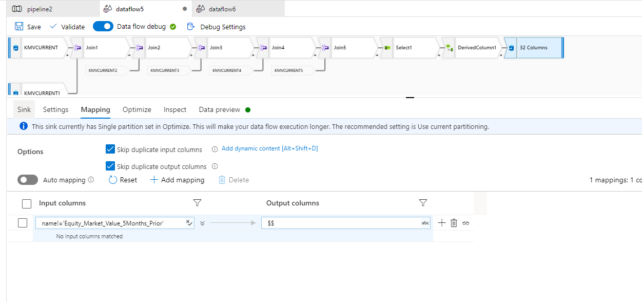Open the Data preview tab
The height and width of the screenshot is (302, 642).
(x=219, y=109)
